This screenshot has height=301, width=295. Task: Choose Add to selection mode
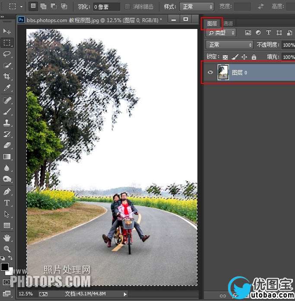pyautogui.click(x=44, y=6)
